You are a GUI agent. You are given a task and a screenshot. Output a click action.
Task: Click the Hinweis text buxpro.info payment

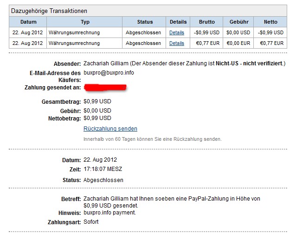coord(110,212)
